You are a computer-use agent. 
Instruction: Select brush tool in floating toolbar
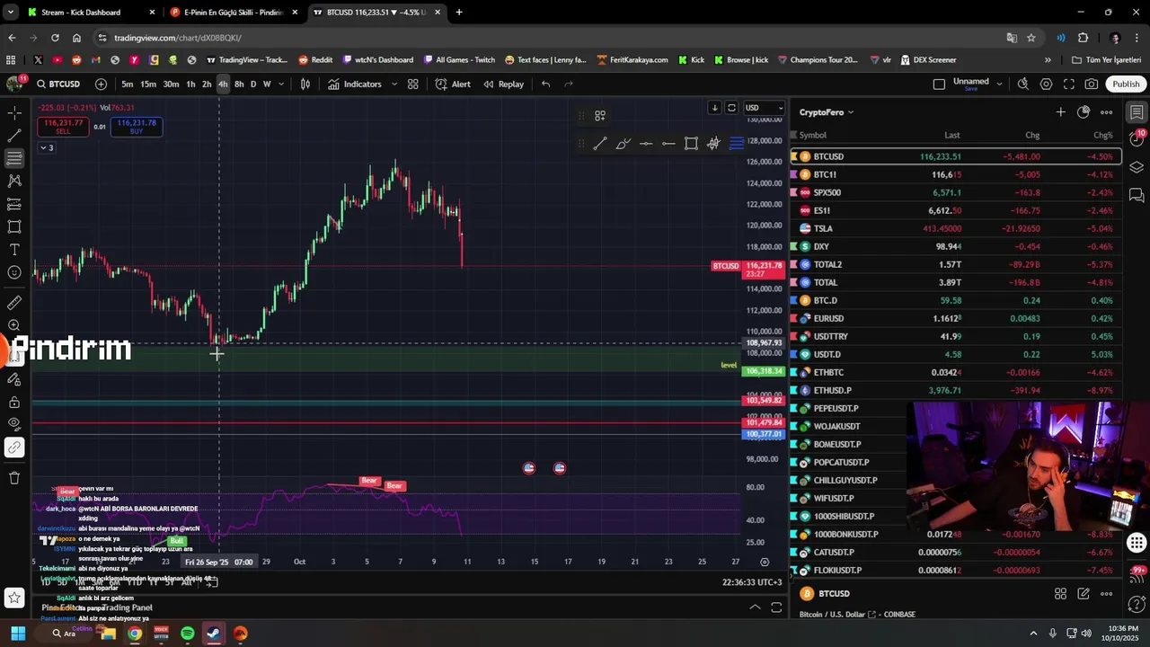tap(623, 144)
